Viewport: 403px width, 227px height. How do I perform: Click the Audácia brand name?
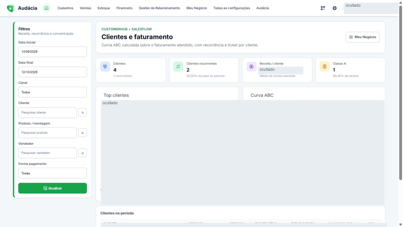pyautogui.click(x=27, y=8)
